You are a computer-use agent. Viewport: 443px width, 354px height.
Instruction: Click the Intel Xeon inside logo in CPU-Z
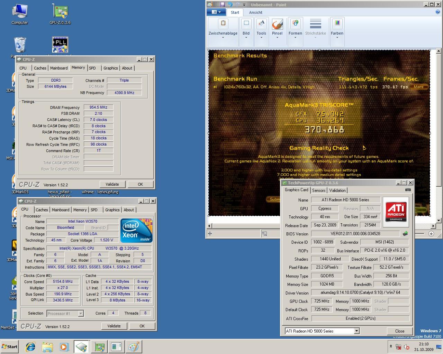136,230
